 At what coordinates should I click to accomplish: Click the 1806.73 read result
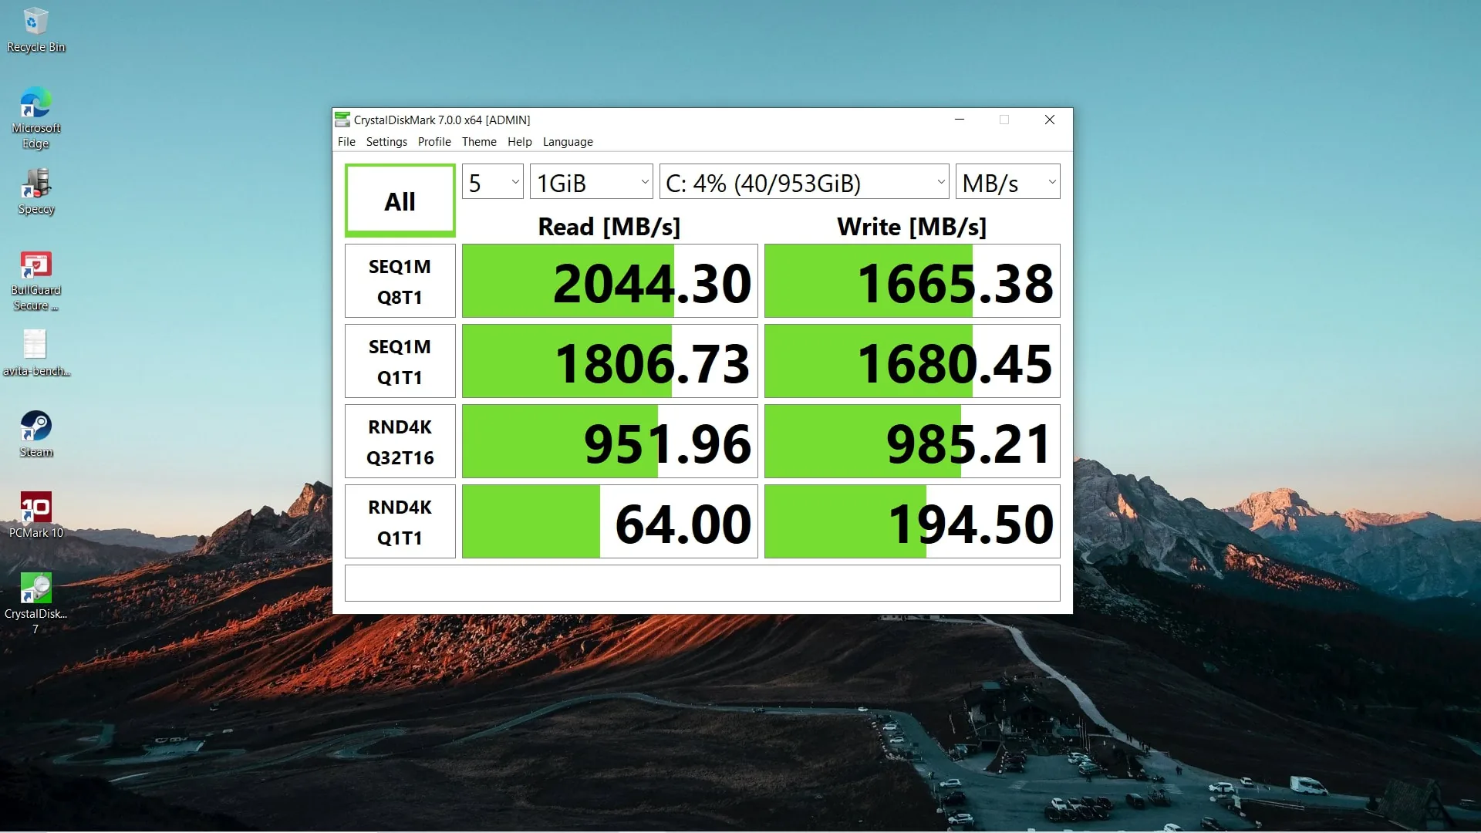pyautogui.click(x=610, y=361)
